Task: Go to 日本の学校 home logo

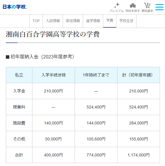Action: pyautogui.click(x=15, y=7)
